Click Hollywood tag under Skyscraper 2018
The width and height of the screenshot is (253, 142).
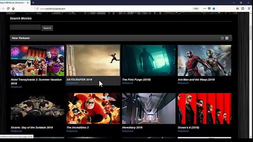click(72, 83)
